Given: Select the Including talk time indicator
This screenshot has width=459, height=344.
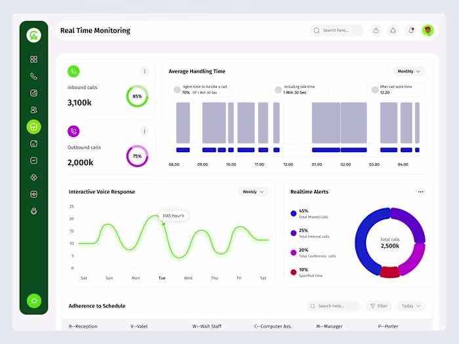Looking at the screenshot, I should click(x=278, y=90).
